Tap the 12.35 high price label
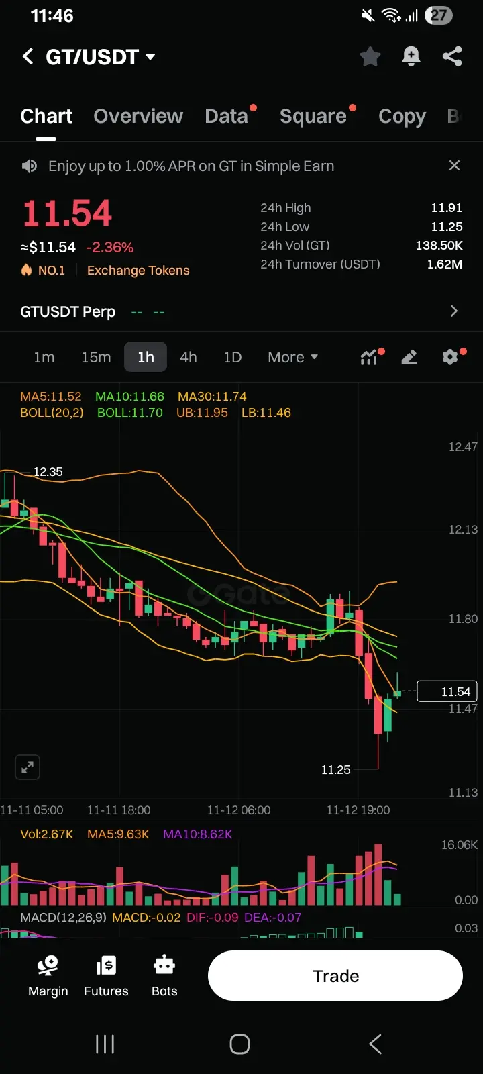The image size is (483, 1074). point(48,472)
